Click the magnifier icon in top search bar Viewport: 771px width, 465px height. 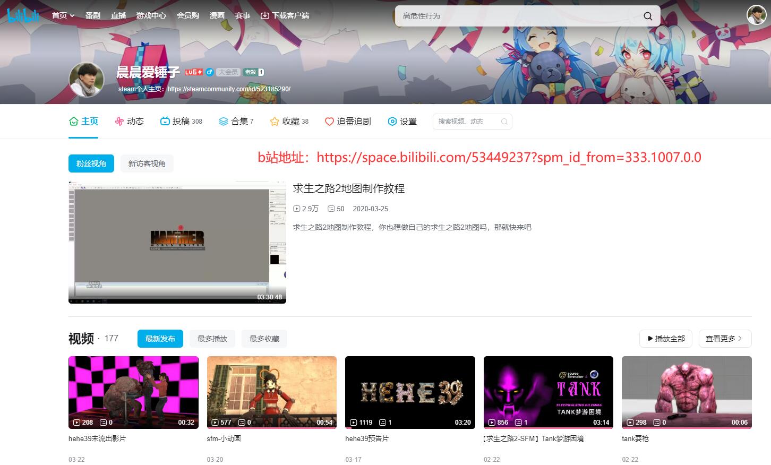[x=648, y=16]
